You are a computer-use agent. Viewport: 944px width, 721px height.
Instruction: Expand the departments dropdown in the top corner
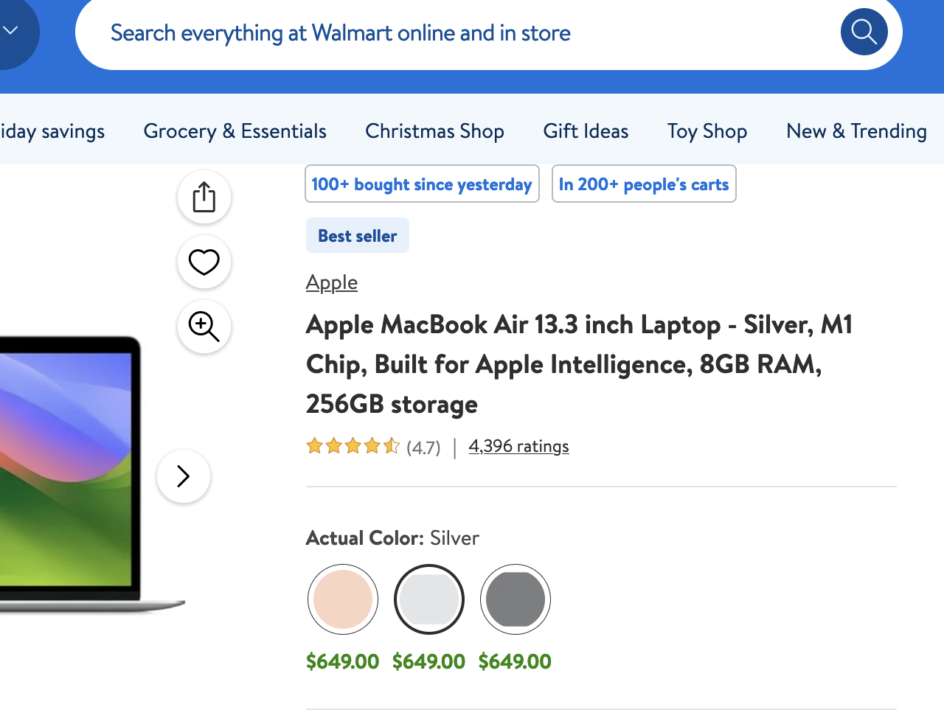[x=10, y=29]
